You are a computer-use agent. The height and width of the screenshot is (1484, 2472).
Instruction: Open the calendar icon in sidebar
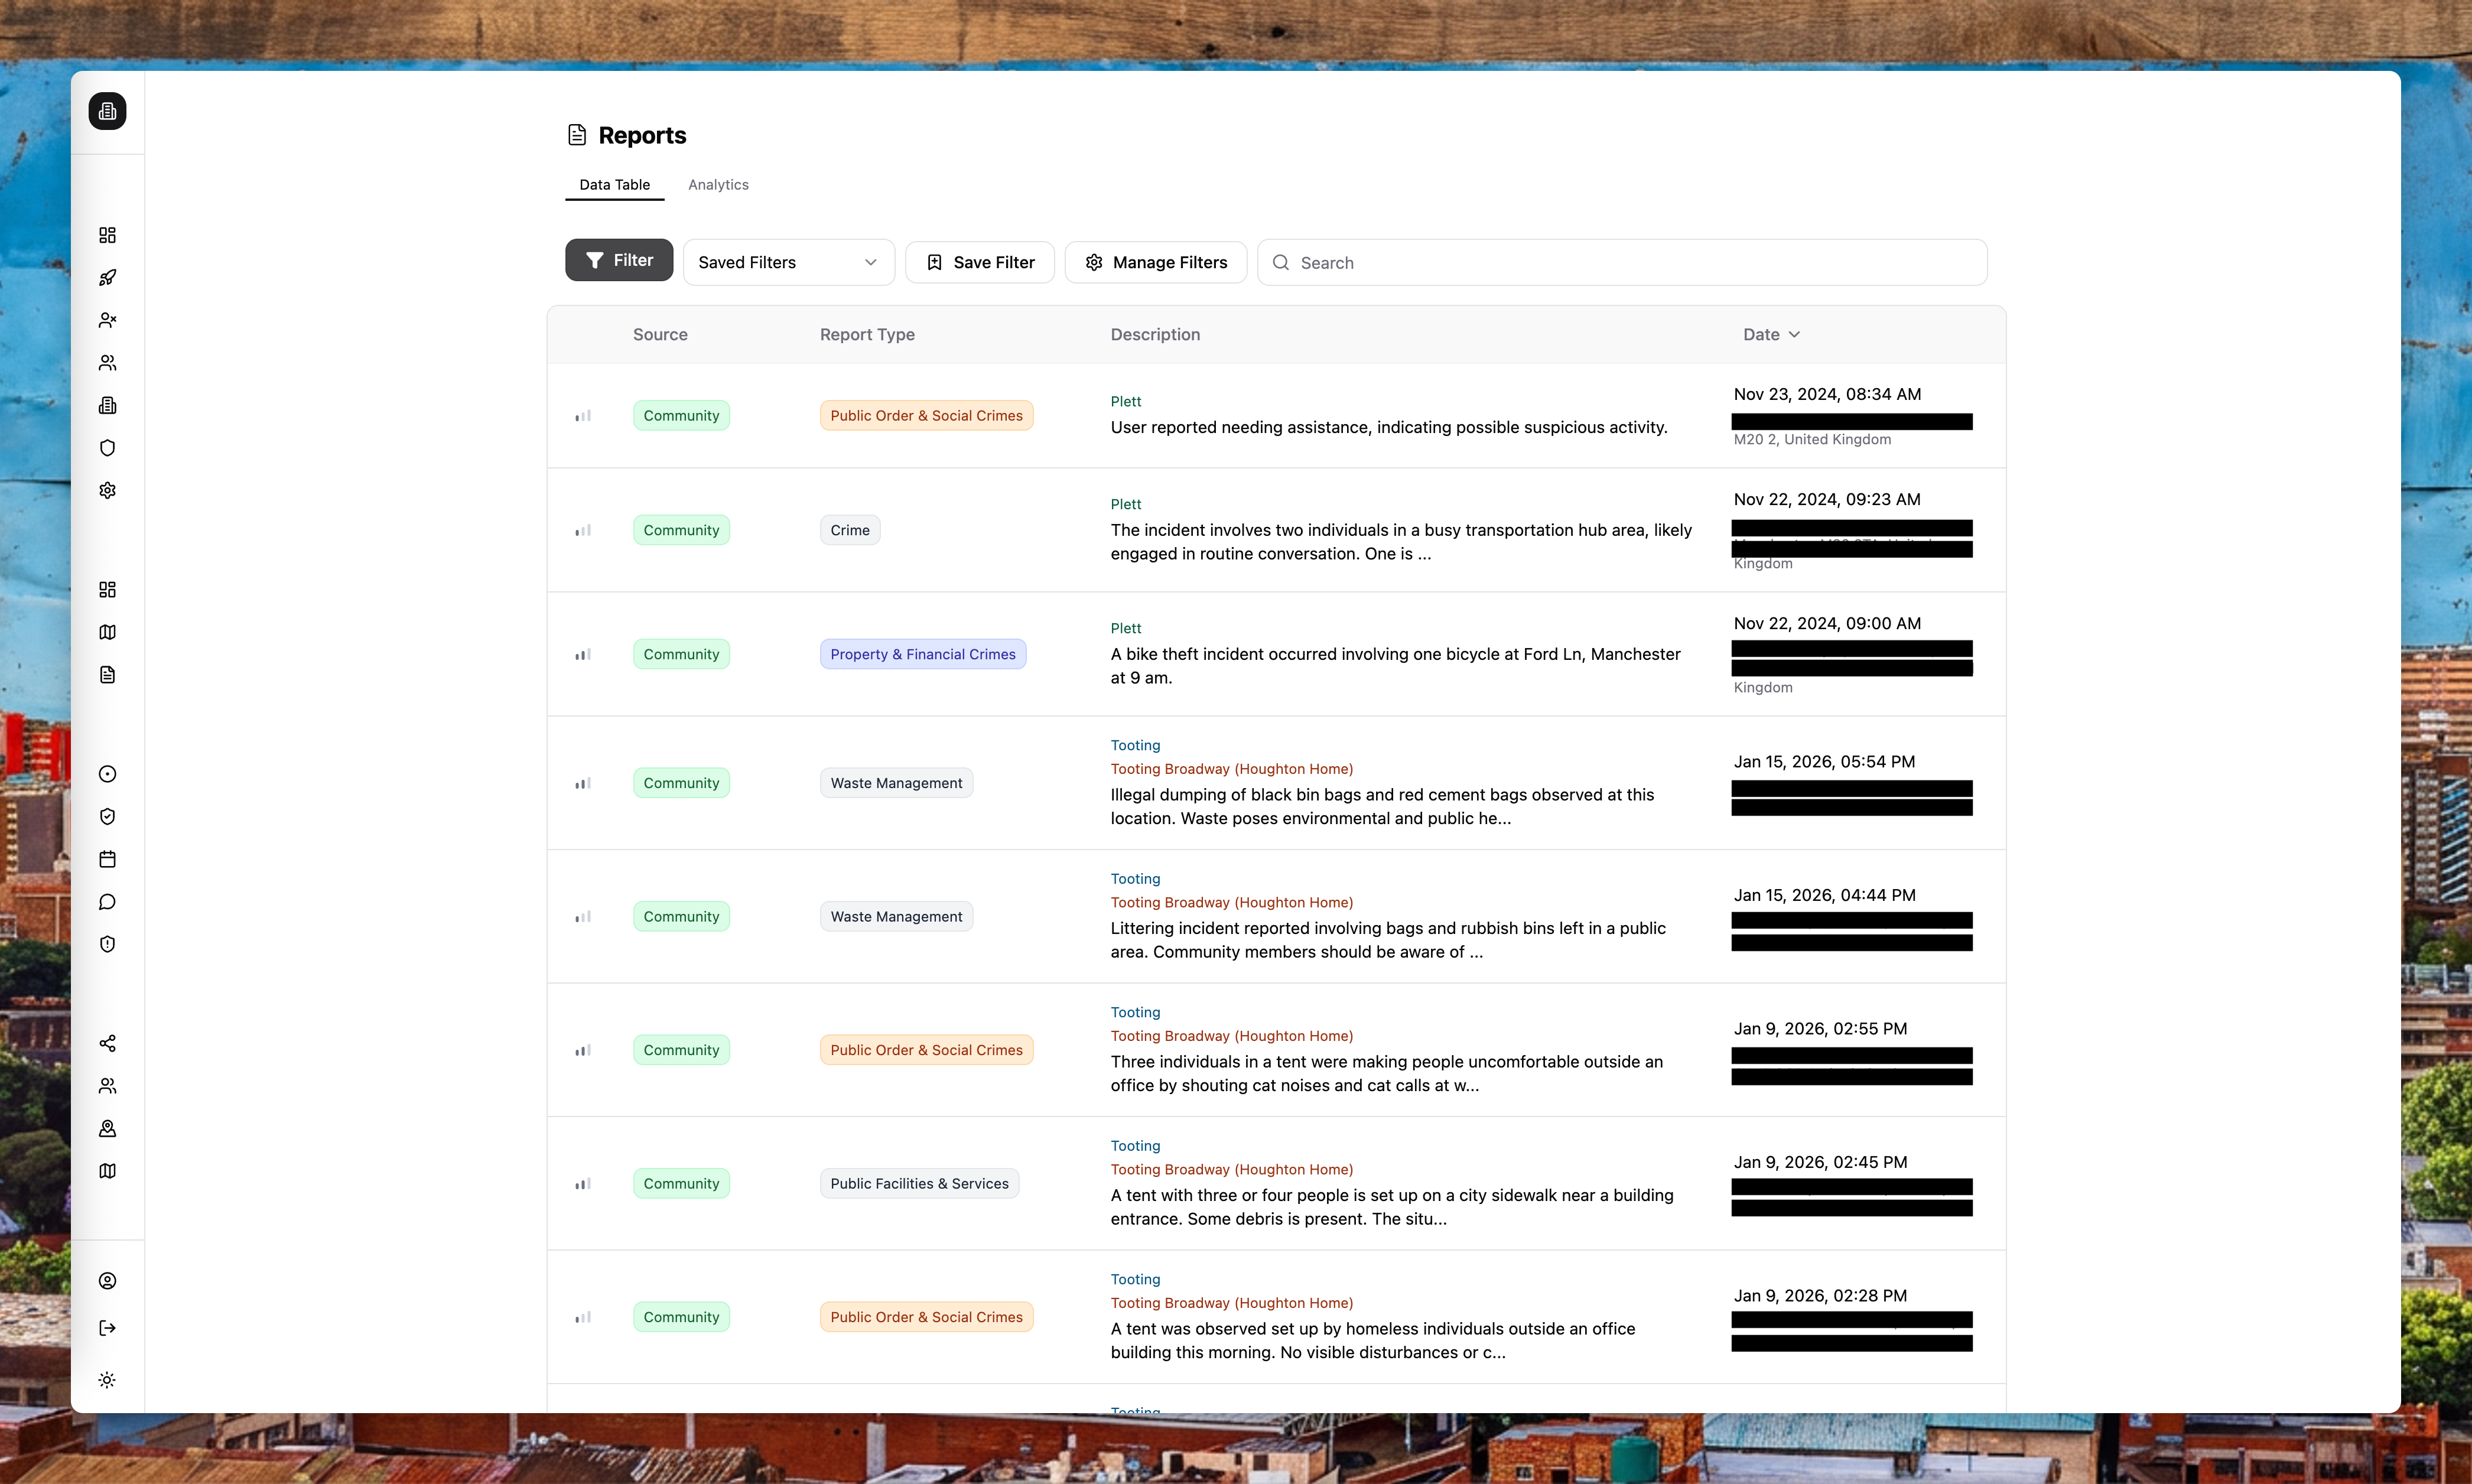107,859
